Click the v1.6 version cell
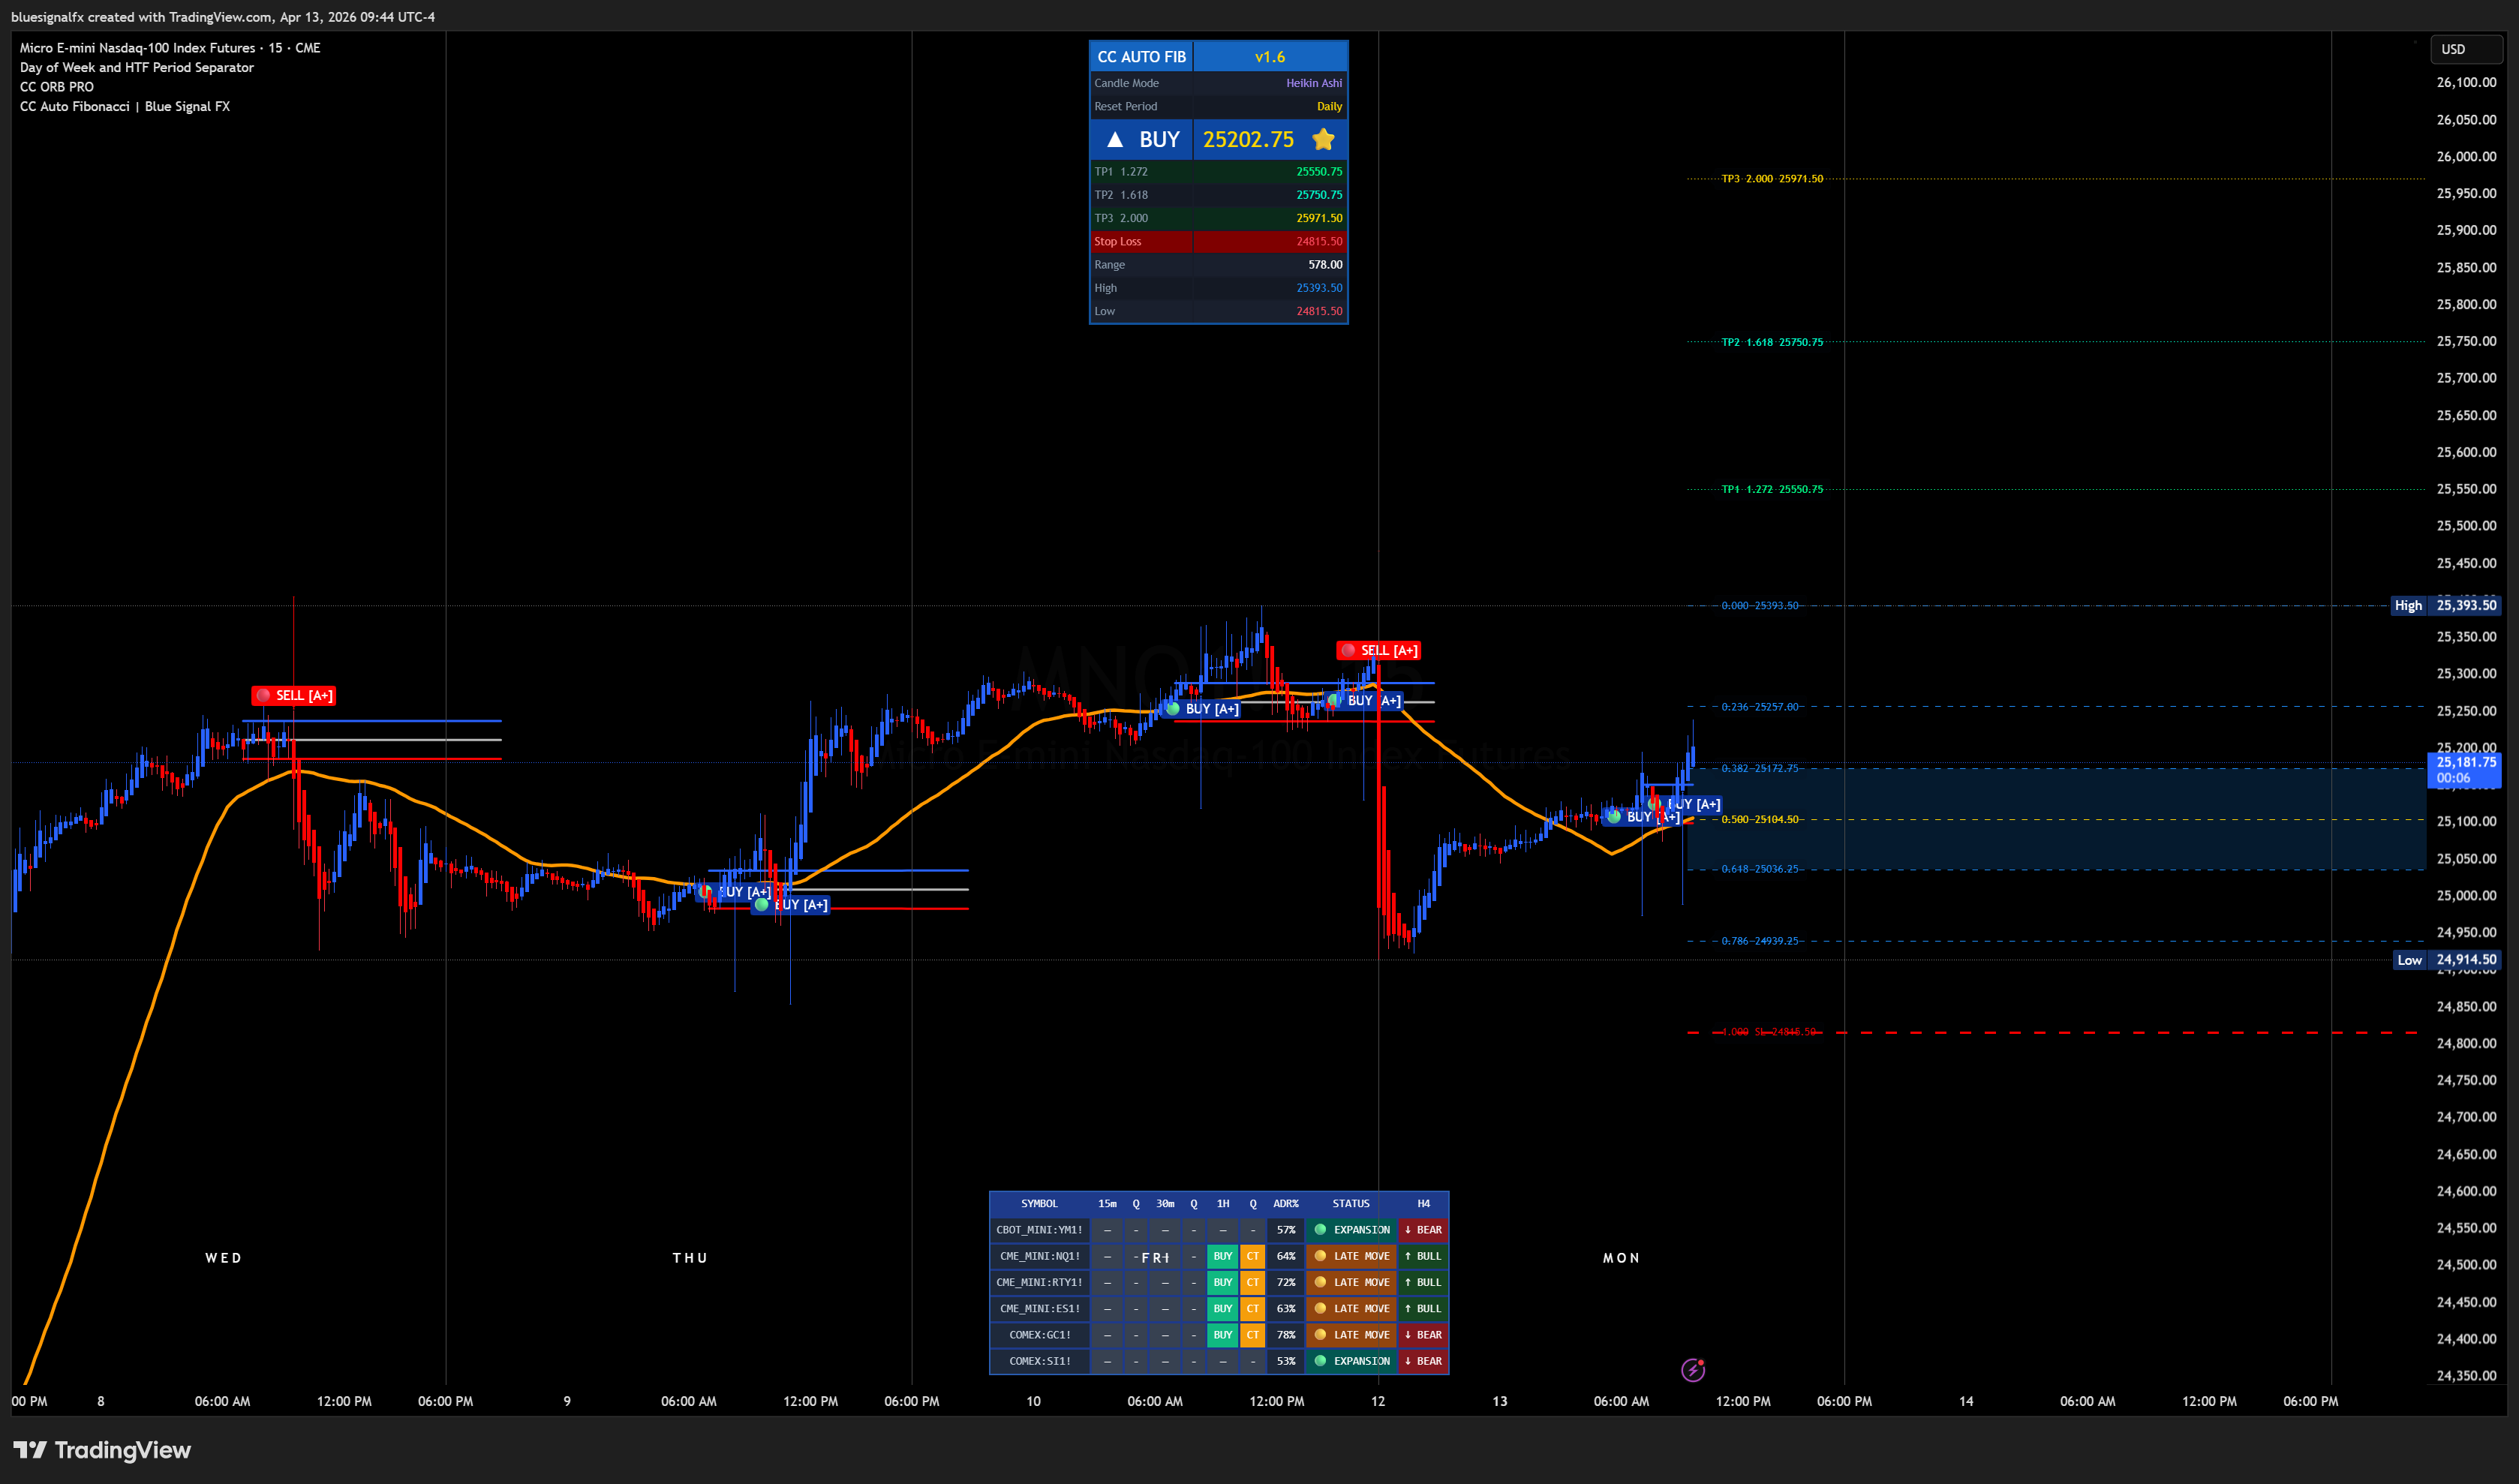The width and height of the screenshot is (2519, 1484). pos(1270,57)
